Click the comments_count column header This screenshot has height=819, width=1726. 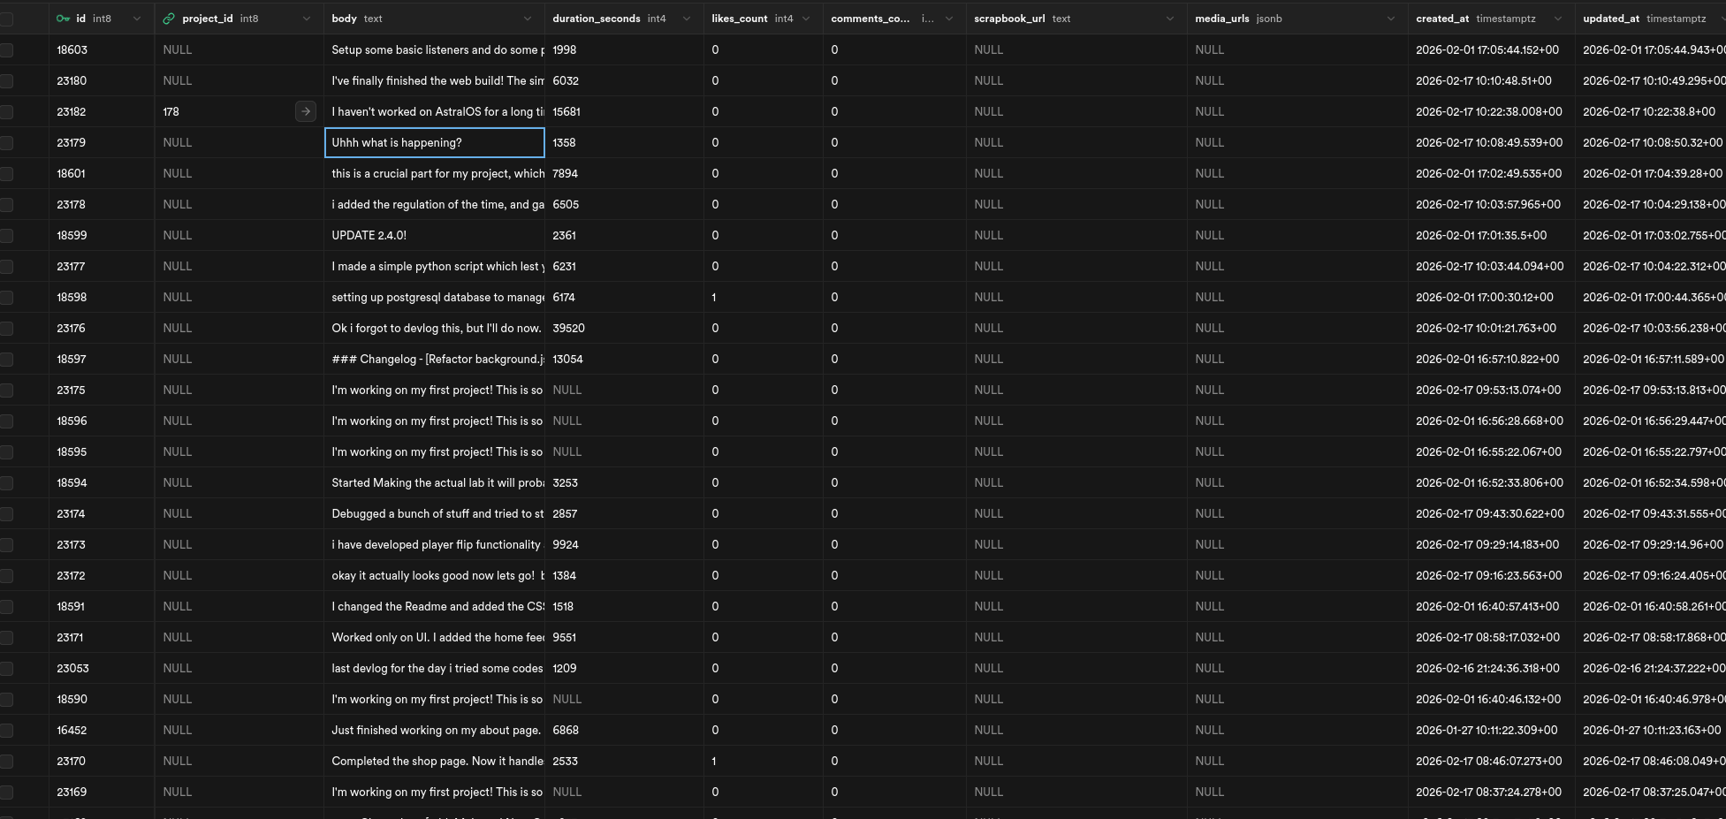click(870, 19)
